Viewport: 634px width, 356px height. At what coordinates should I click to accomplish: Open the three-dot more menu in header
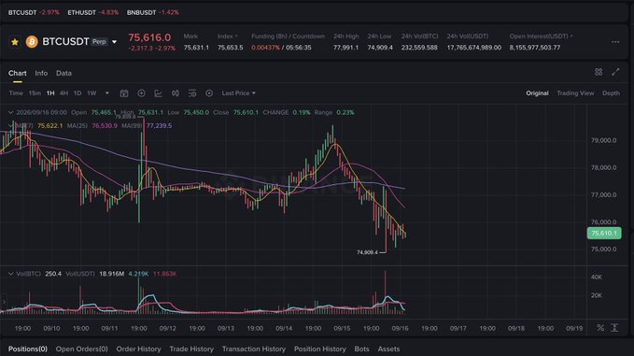click(615, 42)
